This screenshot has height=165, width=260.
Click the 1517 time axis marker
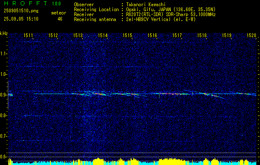(x=177, y=35)
